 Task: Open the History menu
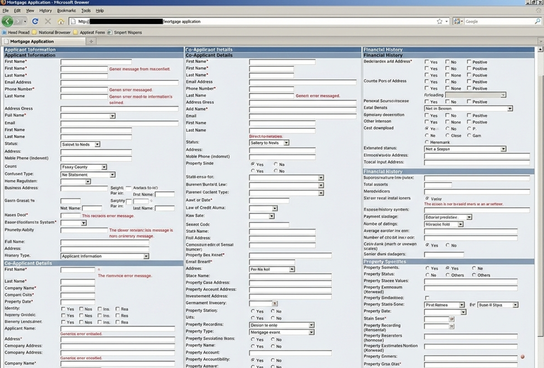click(x=45, y=10)
